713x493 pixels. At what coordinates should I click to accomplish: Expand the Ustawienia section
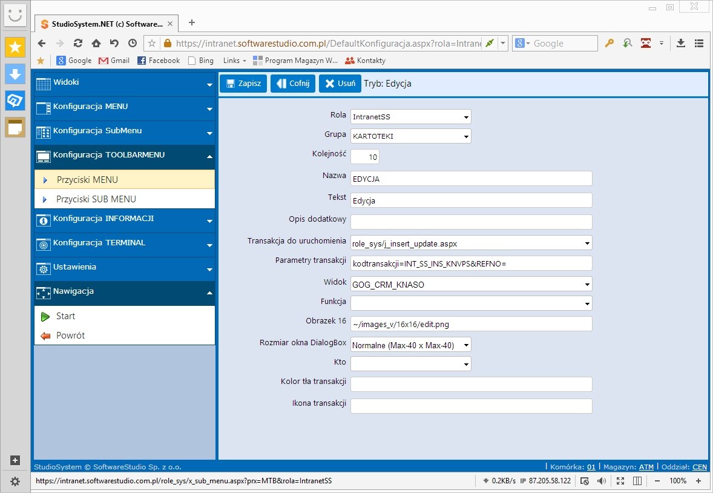125,268
